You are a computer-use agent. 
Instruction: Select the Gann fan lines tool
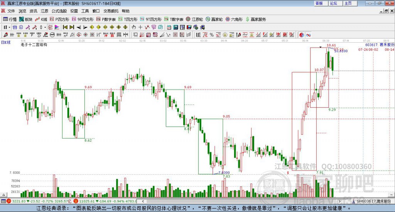(x=142, y=35)
